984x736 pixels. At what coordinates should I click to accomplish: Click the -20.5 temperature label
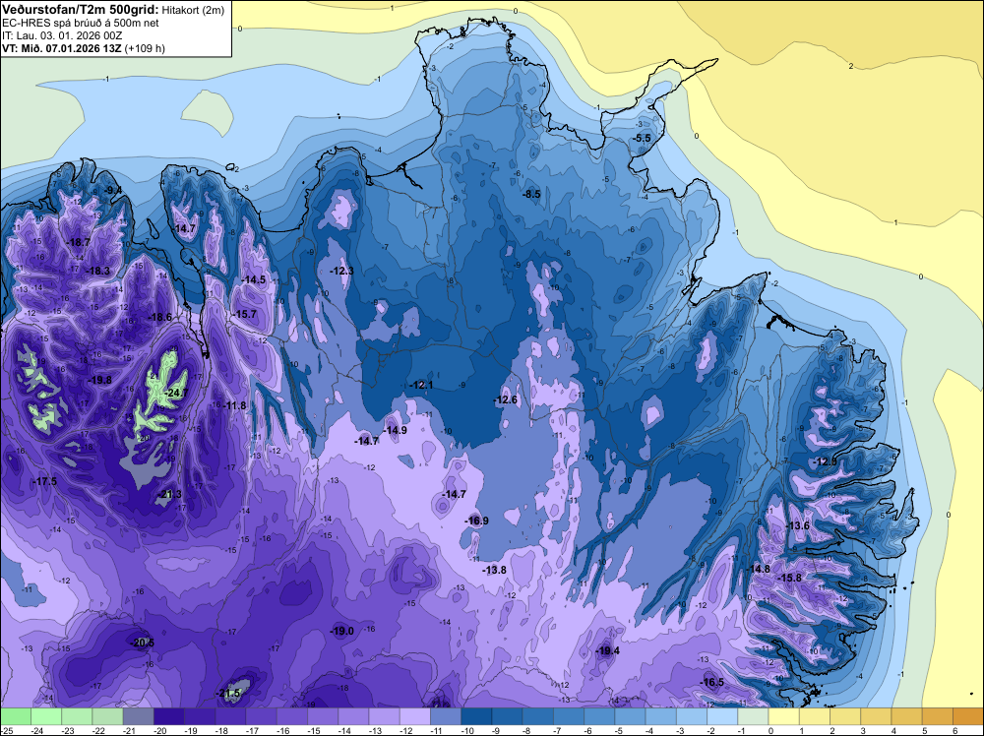[142, 643]
